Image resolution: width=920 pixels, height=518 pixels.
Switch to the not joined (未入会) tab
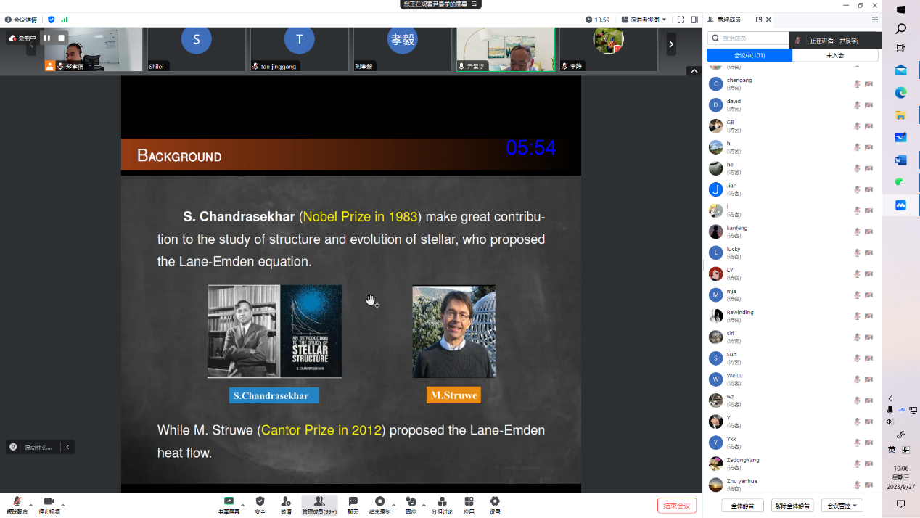835,55
